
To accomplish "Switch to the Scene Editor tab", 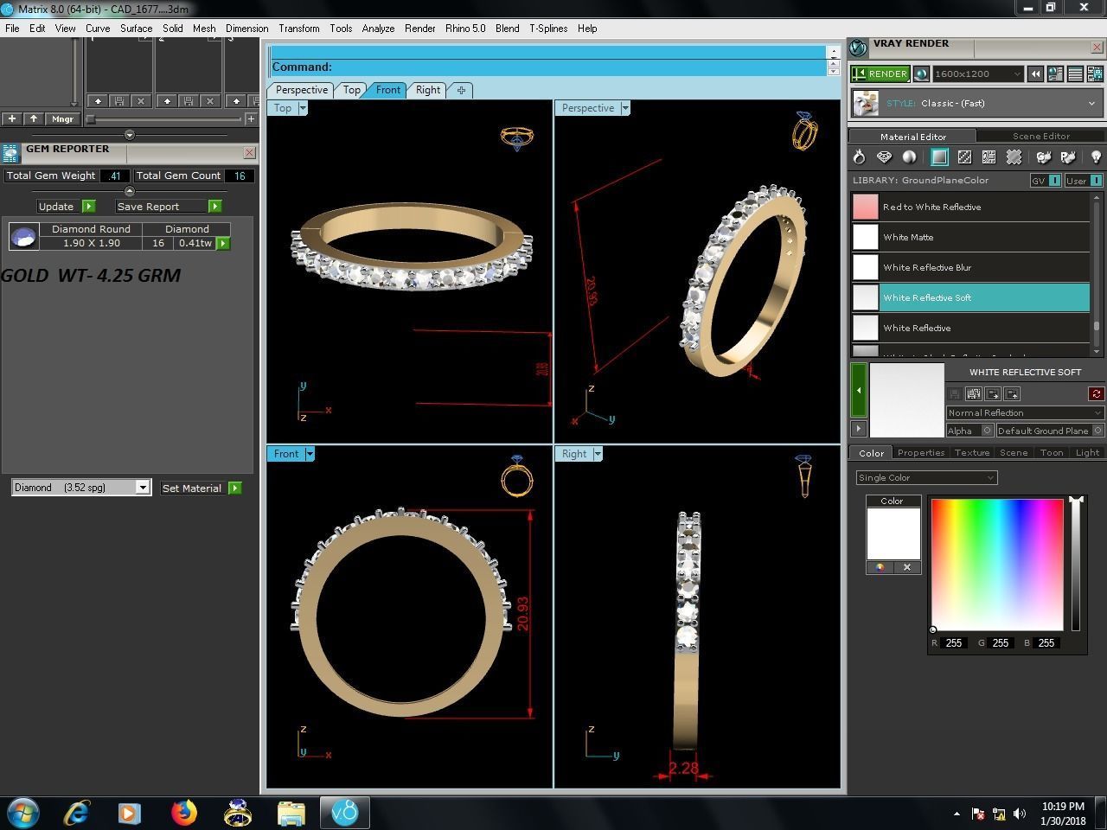I will tap(1041, 136).
